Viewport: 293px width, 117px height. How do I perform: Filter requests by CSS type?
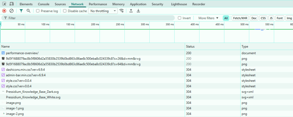click(x=263, y=18)
